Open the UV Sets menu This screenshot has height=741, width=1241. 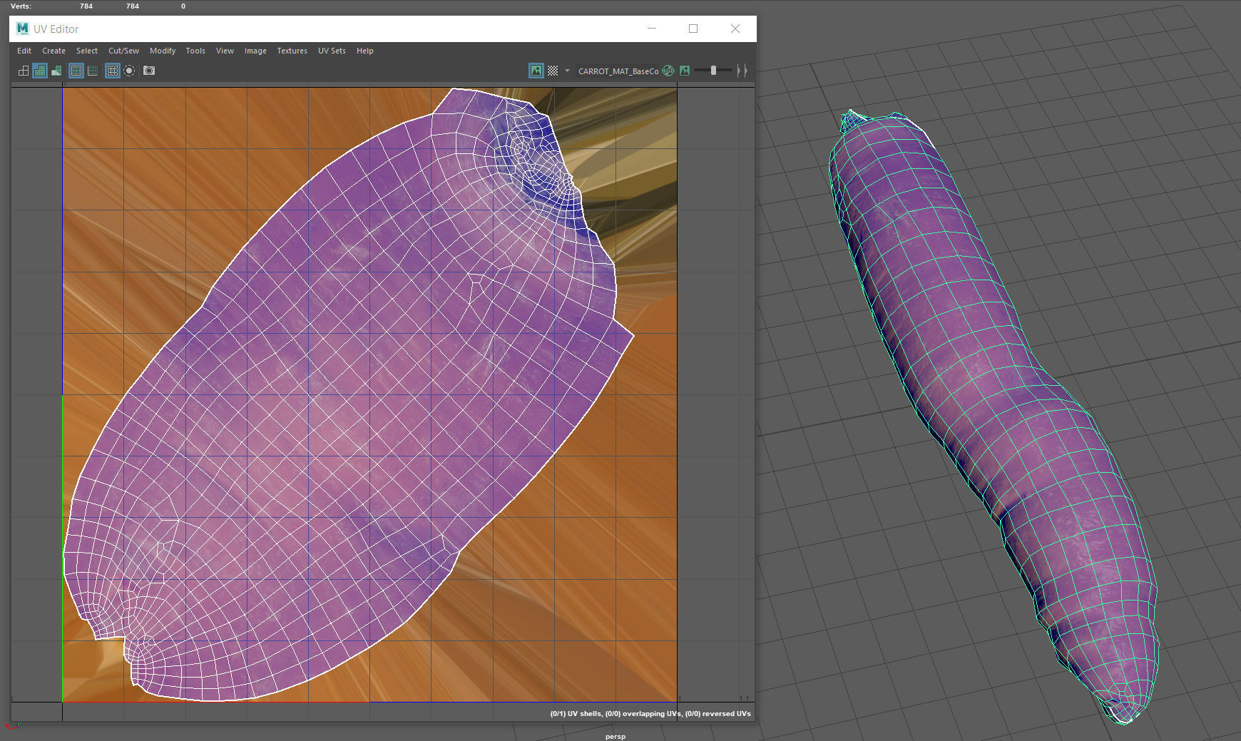click(x=332, y=51)
